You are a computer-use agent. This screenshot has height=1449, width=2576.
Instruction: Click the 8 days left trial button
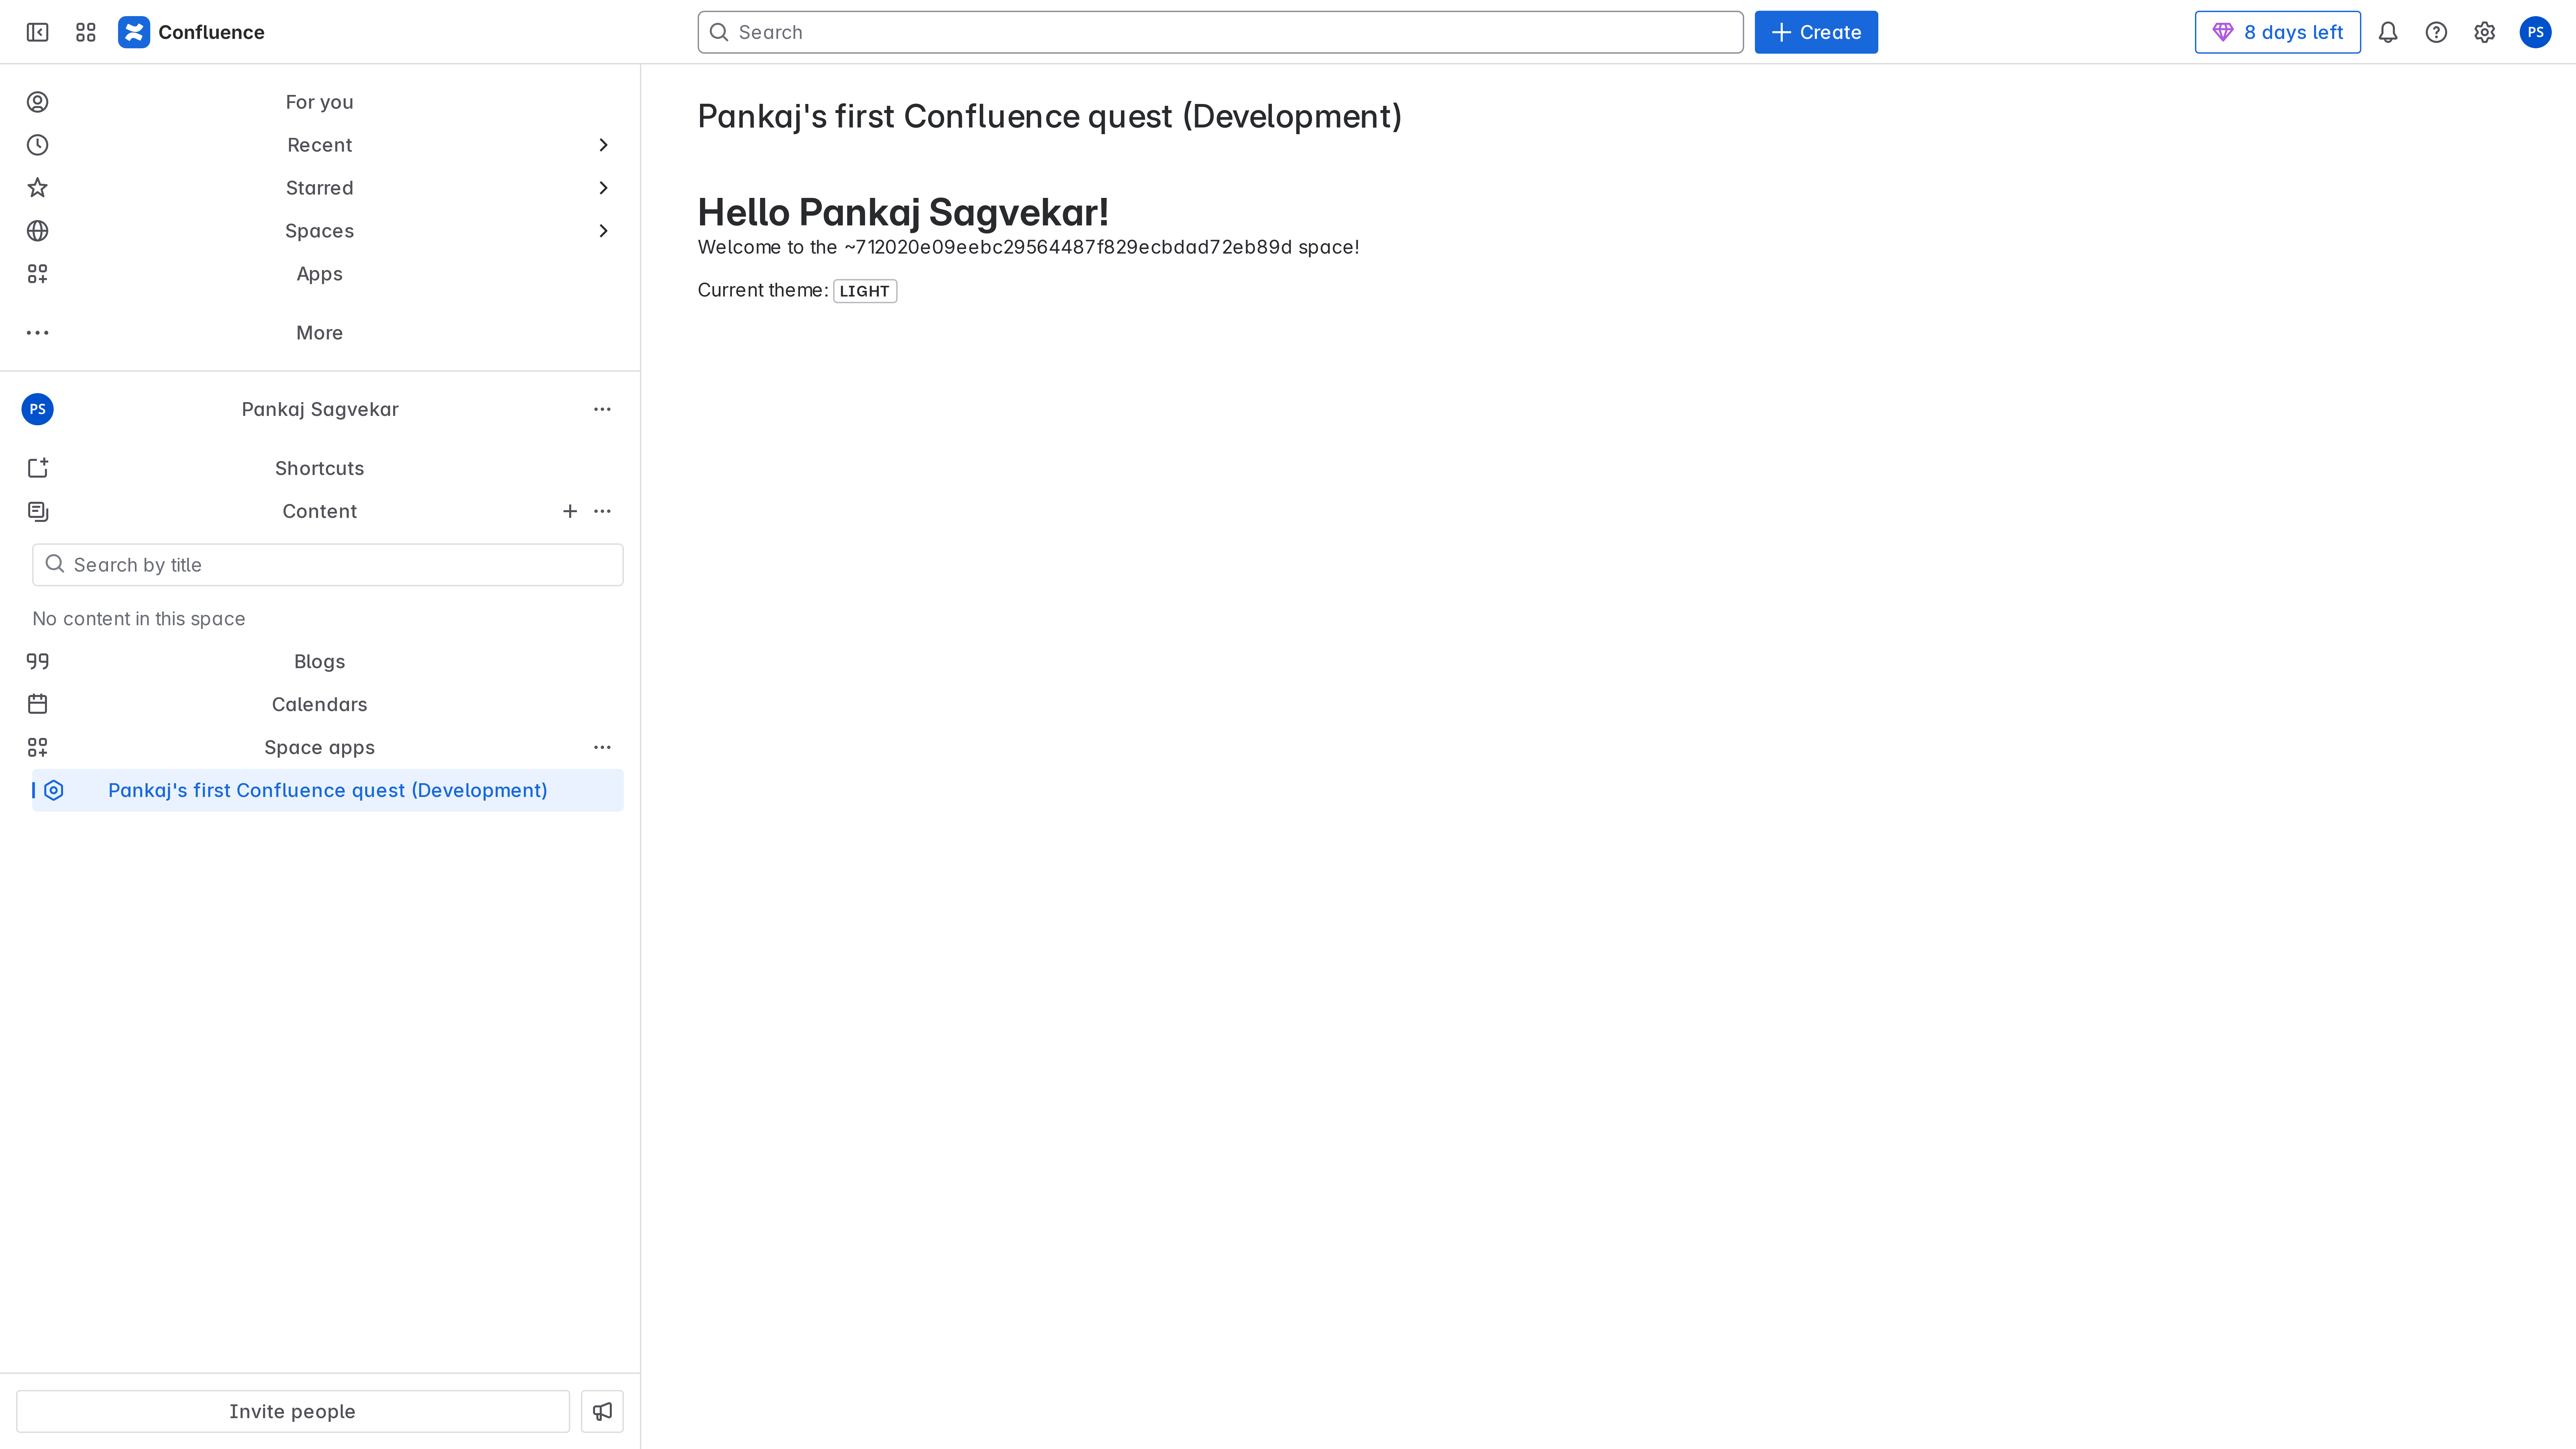[2277, 32]
